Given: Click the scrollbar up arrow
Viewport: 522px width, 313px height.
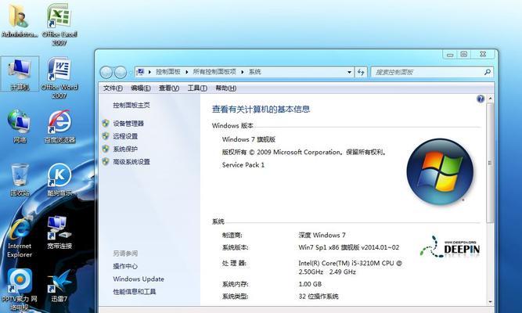Looking at the screenshot, I should pos(490,99).
